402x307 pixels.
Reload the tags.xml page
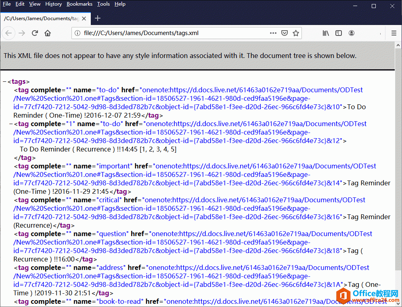(34, 33)
